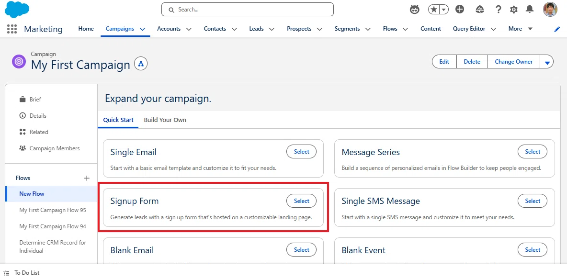Expand the More navigation menu
This screenshot has height=280, width=567.
pos(521,29)
